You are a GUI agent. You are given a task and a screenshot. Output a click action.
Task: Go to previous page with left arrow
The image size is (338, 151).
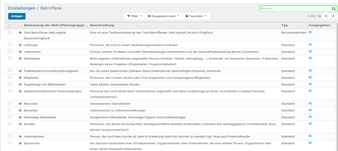coord(326,16)
